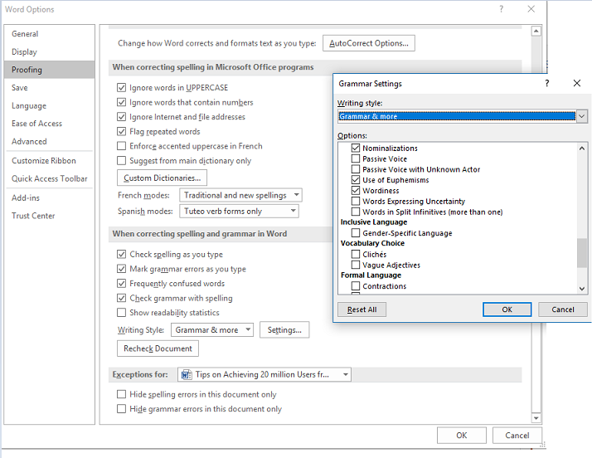Open Quick Access Toolbar category
The height and width of the screenshot is (458, 592).
pos(50,178)
